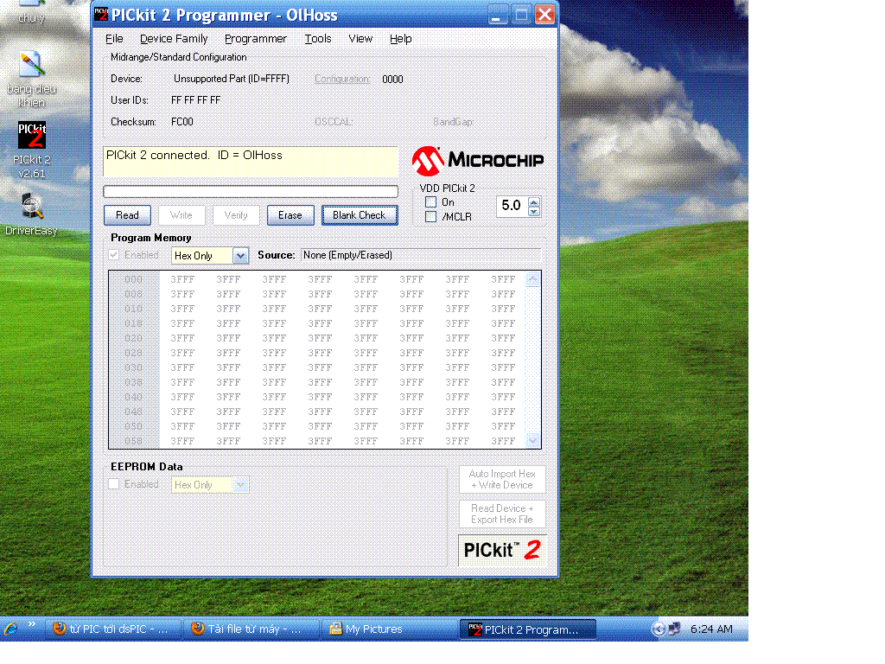
Task: Click Read Device + Export Hex File
Action: click(502, 514)
